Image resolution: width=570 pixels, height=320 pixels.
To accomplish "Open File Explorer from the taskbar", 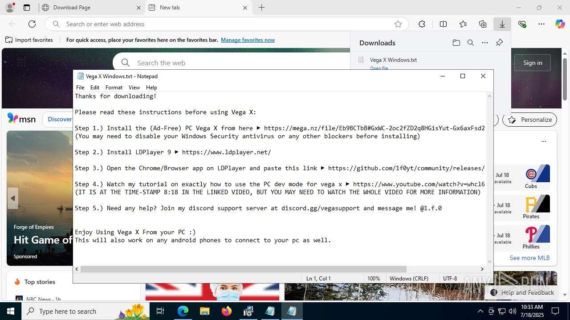I will point(204,311).
